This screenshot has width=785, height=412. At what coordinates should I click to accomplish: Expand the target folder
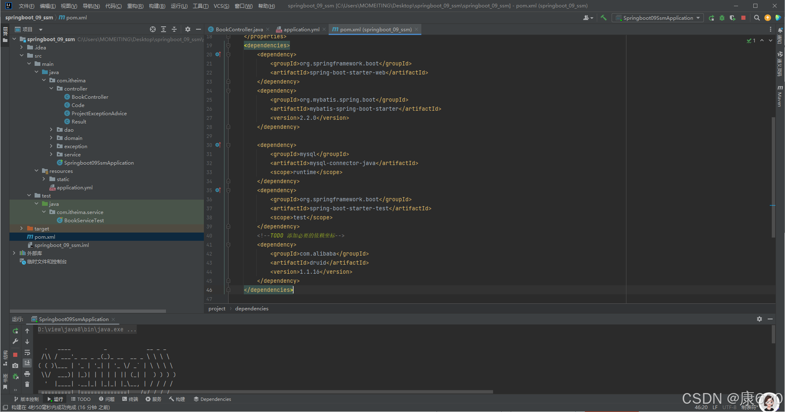pos(21,228)
